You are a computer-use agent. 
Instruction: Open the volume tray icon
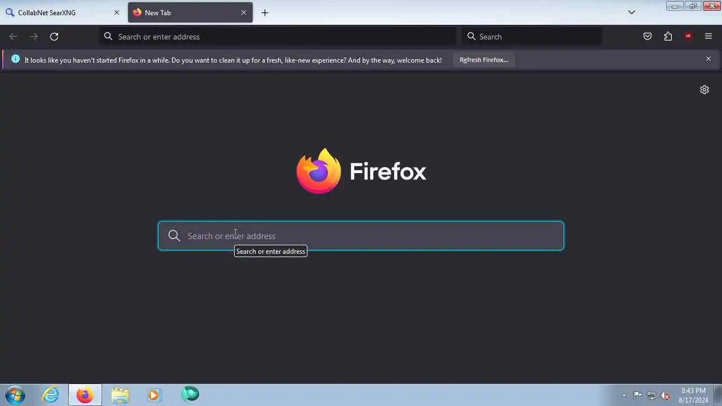[666, 395]
